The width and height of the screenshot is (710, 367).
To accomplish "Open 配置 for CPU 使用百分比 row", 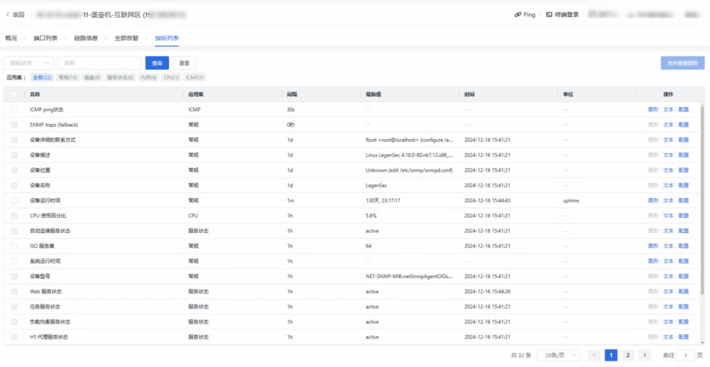I will click(683, 215).
